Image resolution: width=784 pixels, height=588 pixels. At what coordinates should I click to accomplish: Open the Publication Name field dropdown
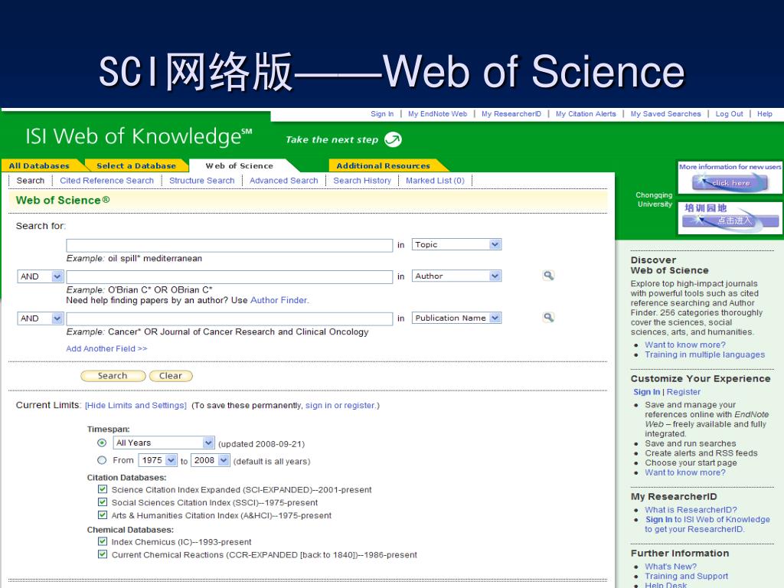click(456, 318)
